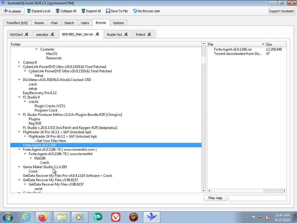
Task: Collapse the tfa1186 folder
Action: tap(31, 158)
